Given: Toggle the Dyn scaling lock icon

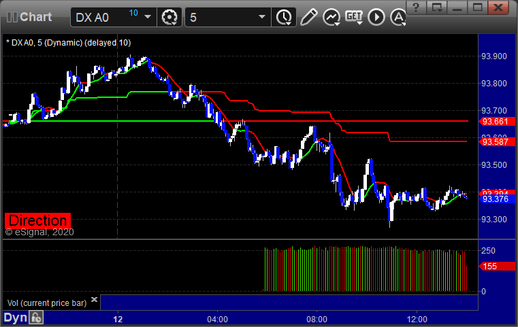Looking at the screenshot, I should pos(36,317).
